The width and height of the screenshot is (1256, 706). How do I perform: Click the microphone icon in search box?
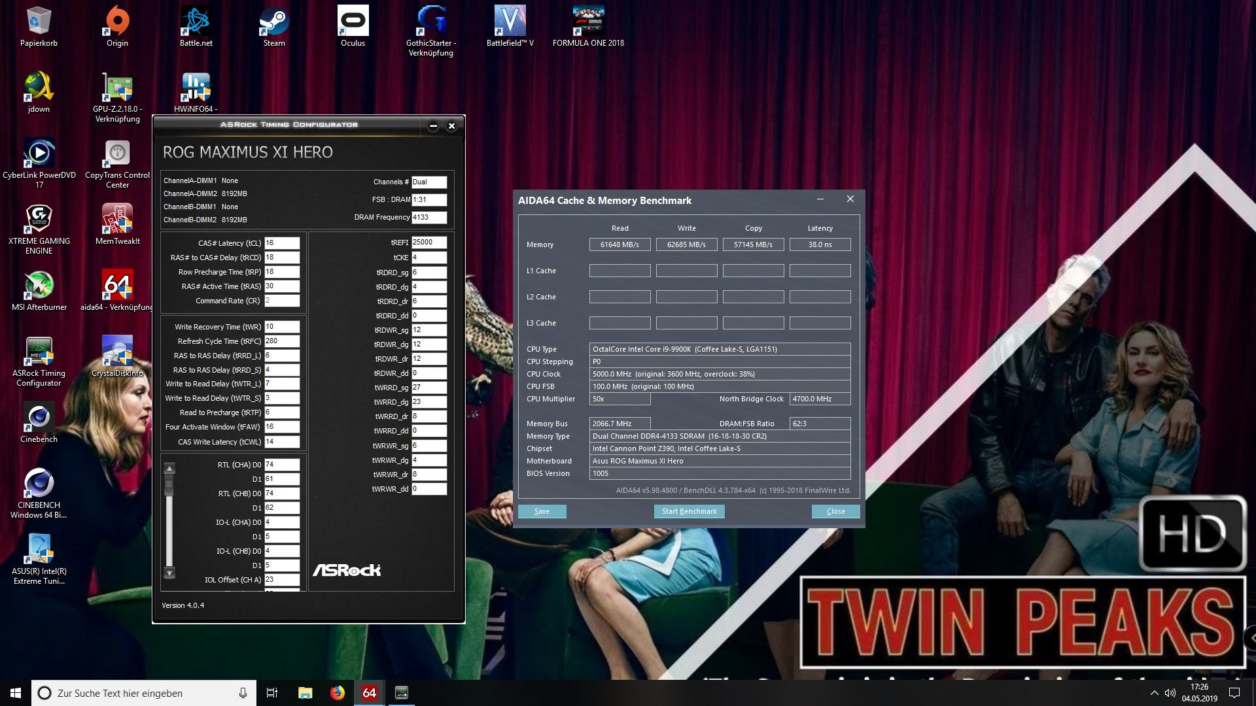(x=243, y=693)
